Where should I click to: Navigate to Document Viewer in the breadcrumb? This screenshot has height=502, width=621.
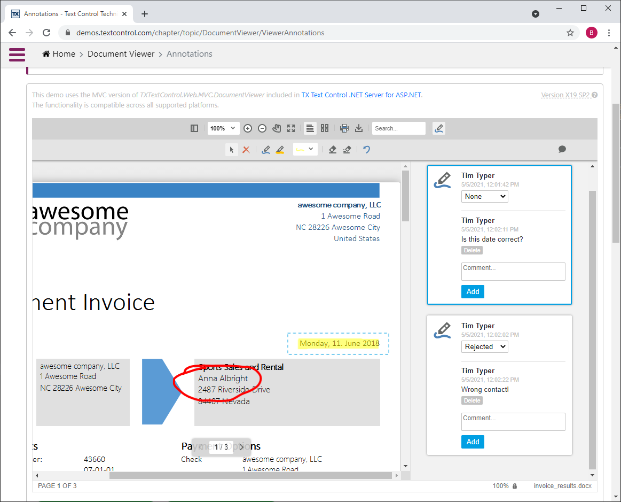(121, 53)
